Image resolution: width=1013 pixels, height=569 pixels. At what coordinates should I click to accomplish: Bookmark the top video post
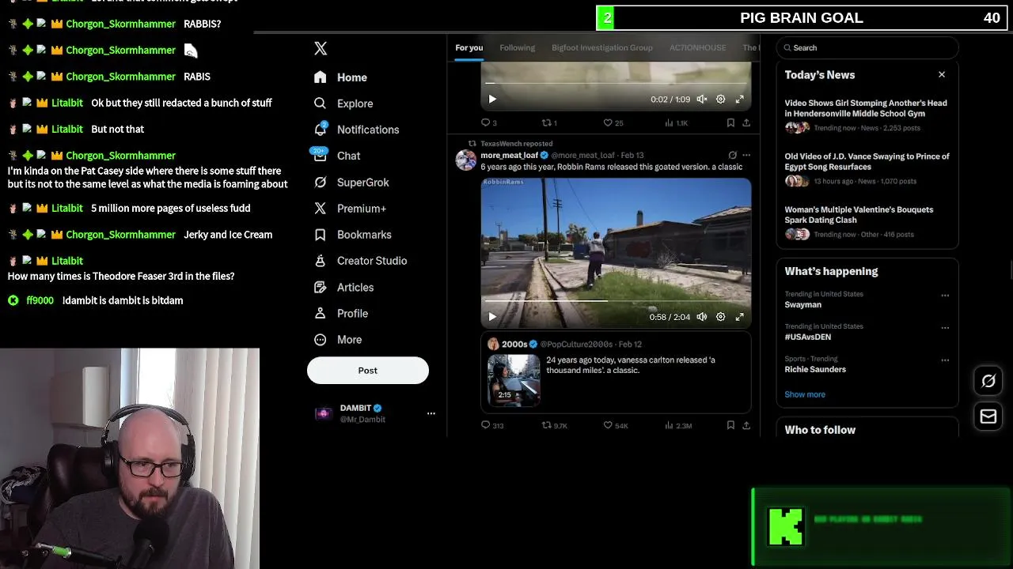[730, 123]
